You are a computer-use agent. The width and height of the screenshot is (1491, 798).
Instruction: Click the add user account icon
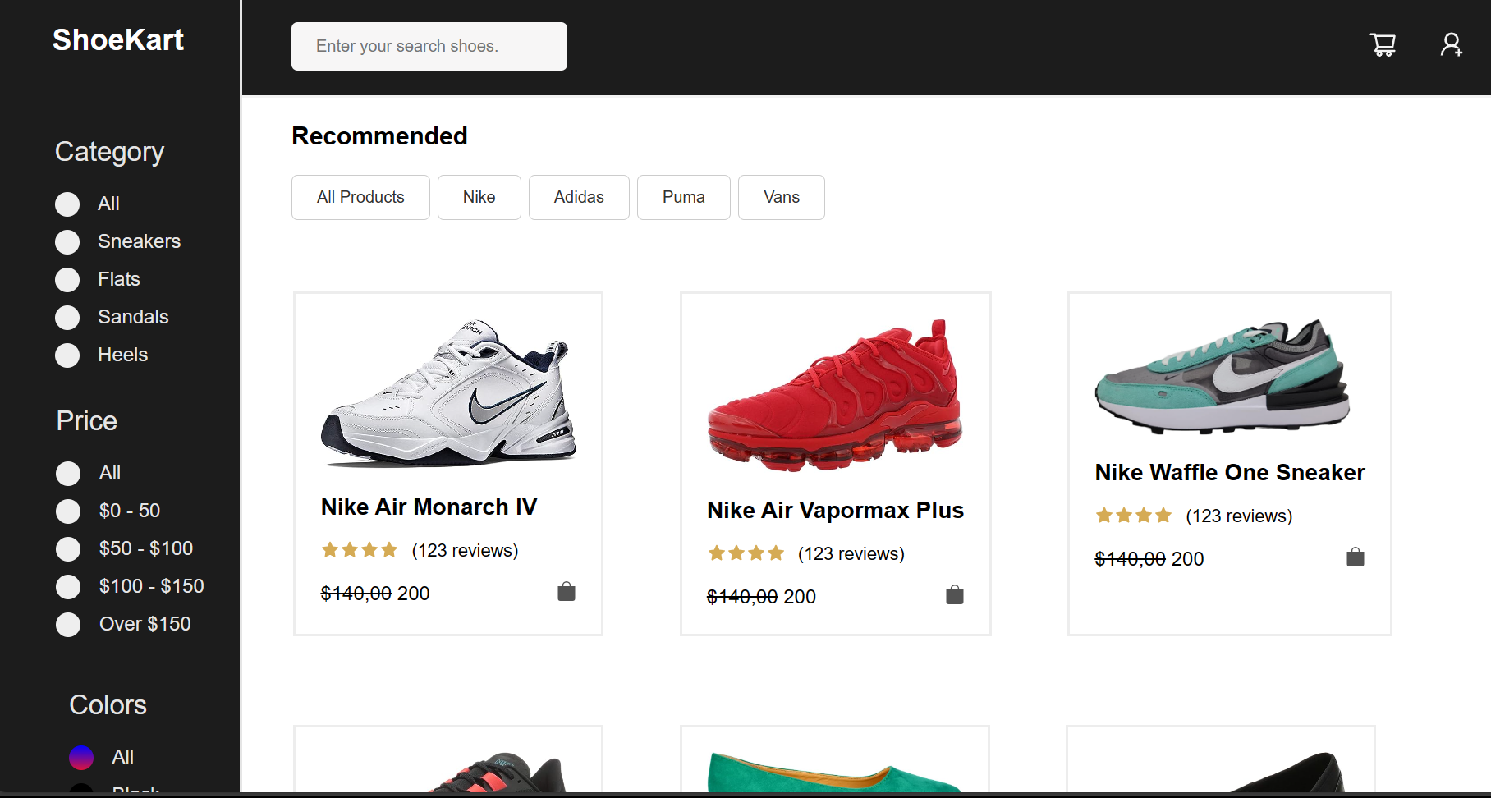click(1451, 45)
